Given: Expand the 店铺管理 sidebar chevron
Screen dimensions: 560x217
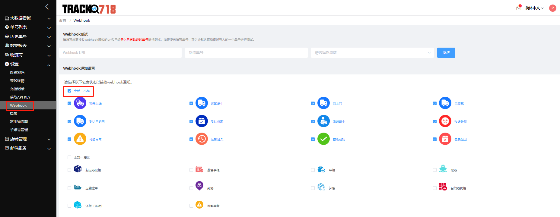Looking at the screenshot, I should click(49, 140).
